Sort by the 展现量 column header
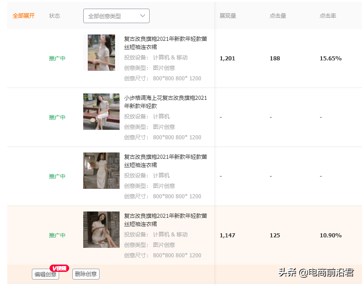Viewport: 362px width, 285px height. tap(228, 16)
